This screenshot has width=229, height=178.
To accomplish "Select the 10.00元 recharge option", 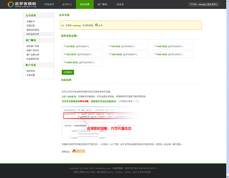I will click(65, 46).
